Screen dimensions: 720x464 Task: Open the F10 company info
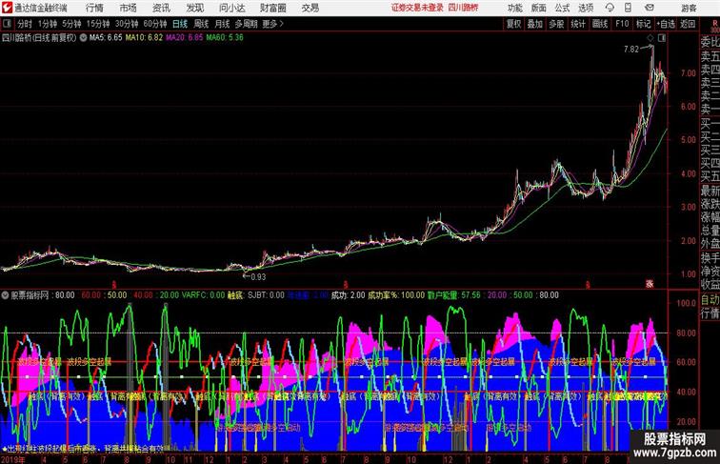tap(622, 24)
